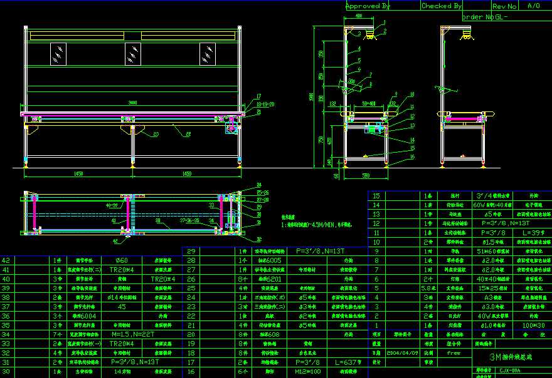Select item number 30 in the parts list
The image size is (552, 378).
point(6,371)
